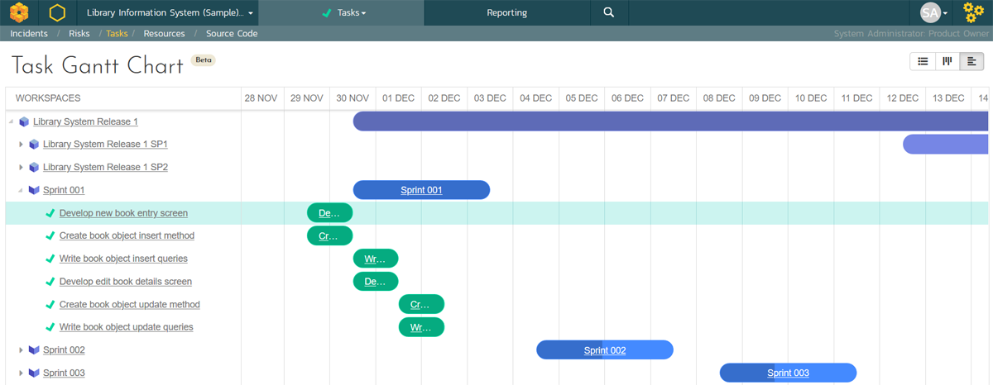Open the yellow gears administration icon
This screenshot has height=385, width=993.
click(974, 13)
